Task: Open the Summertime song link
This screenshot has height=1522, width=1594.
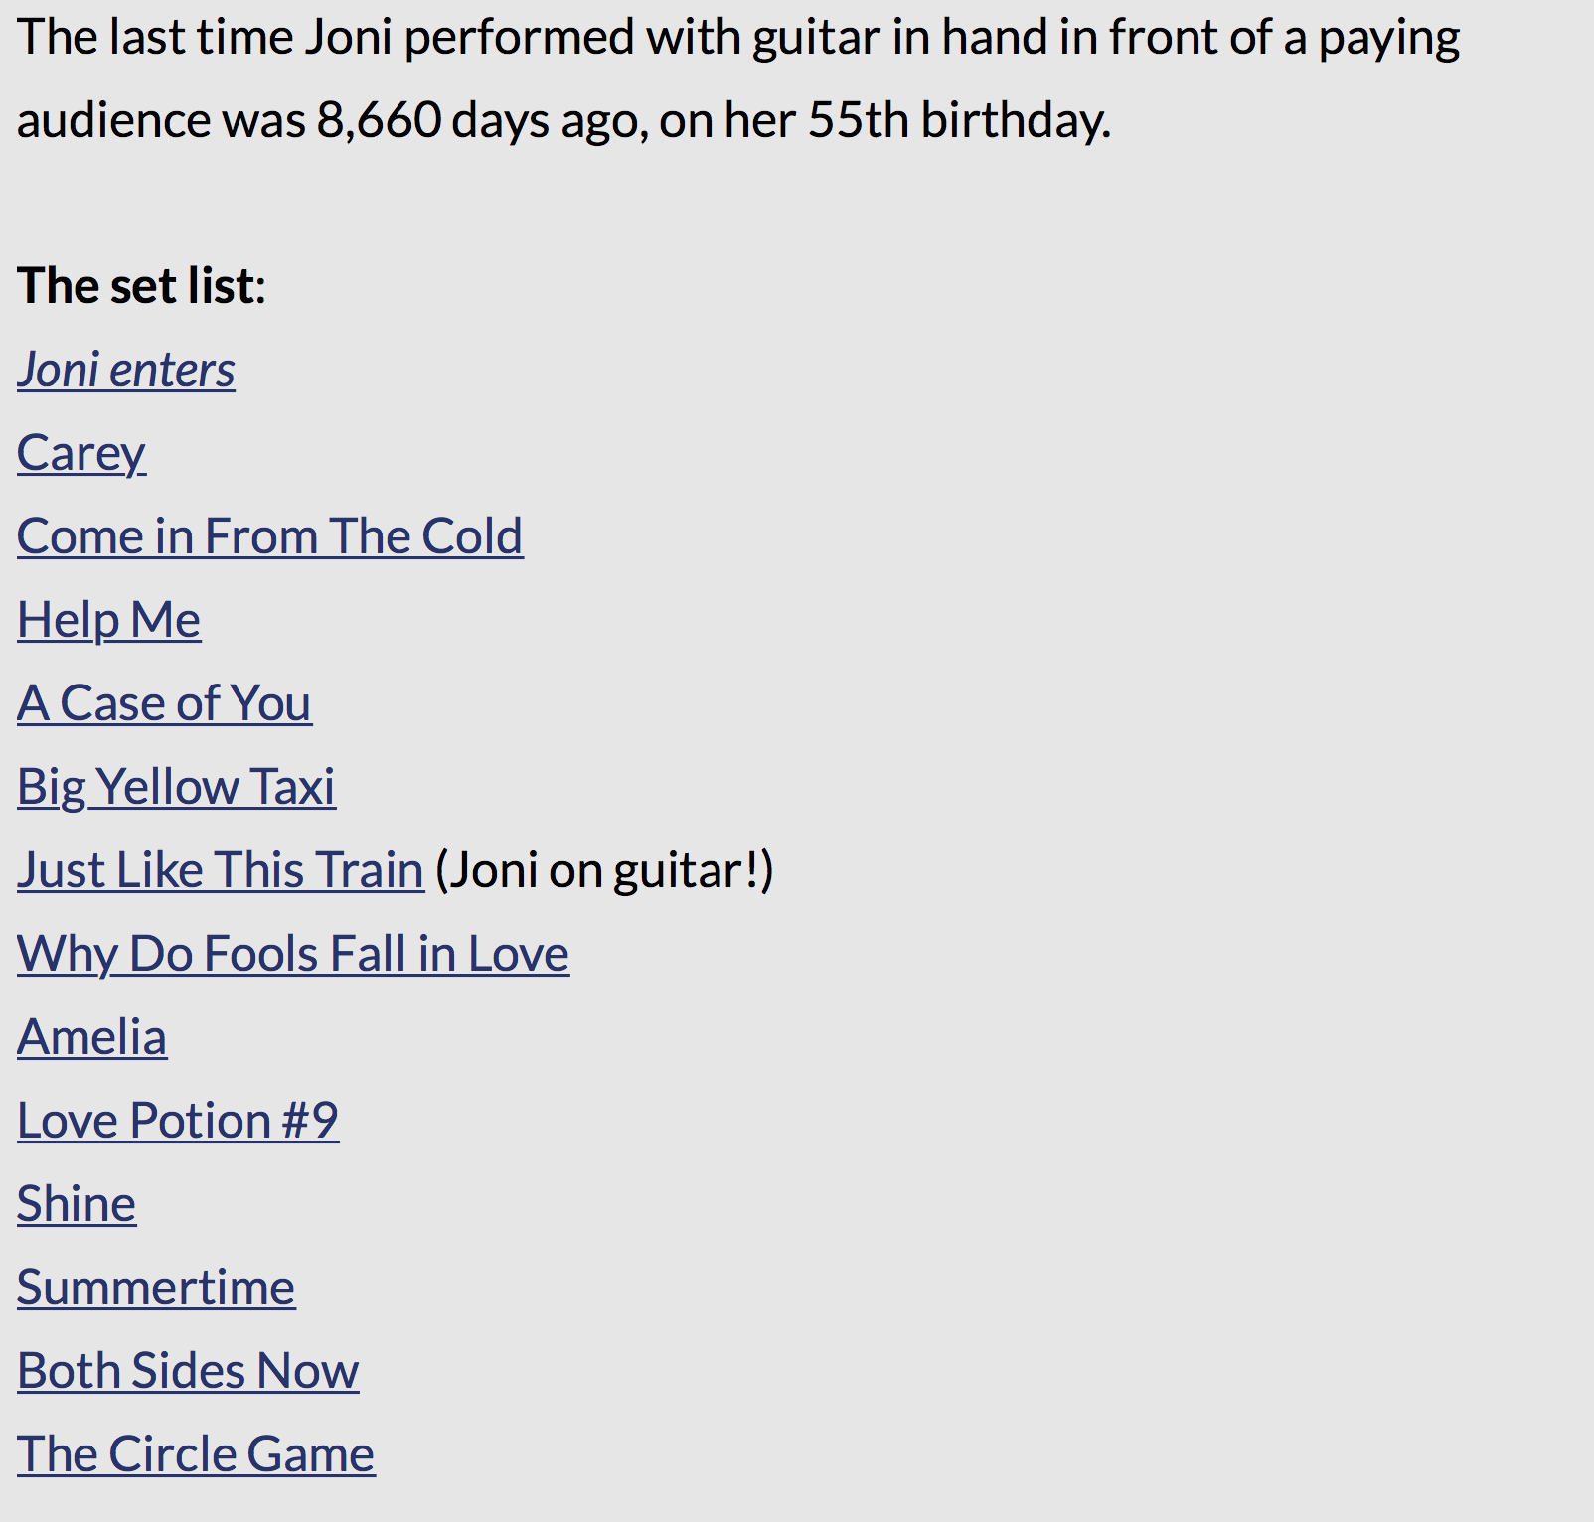Action: [156, 1289]
